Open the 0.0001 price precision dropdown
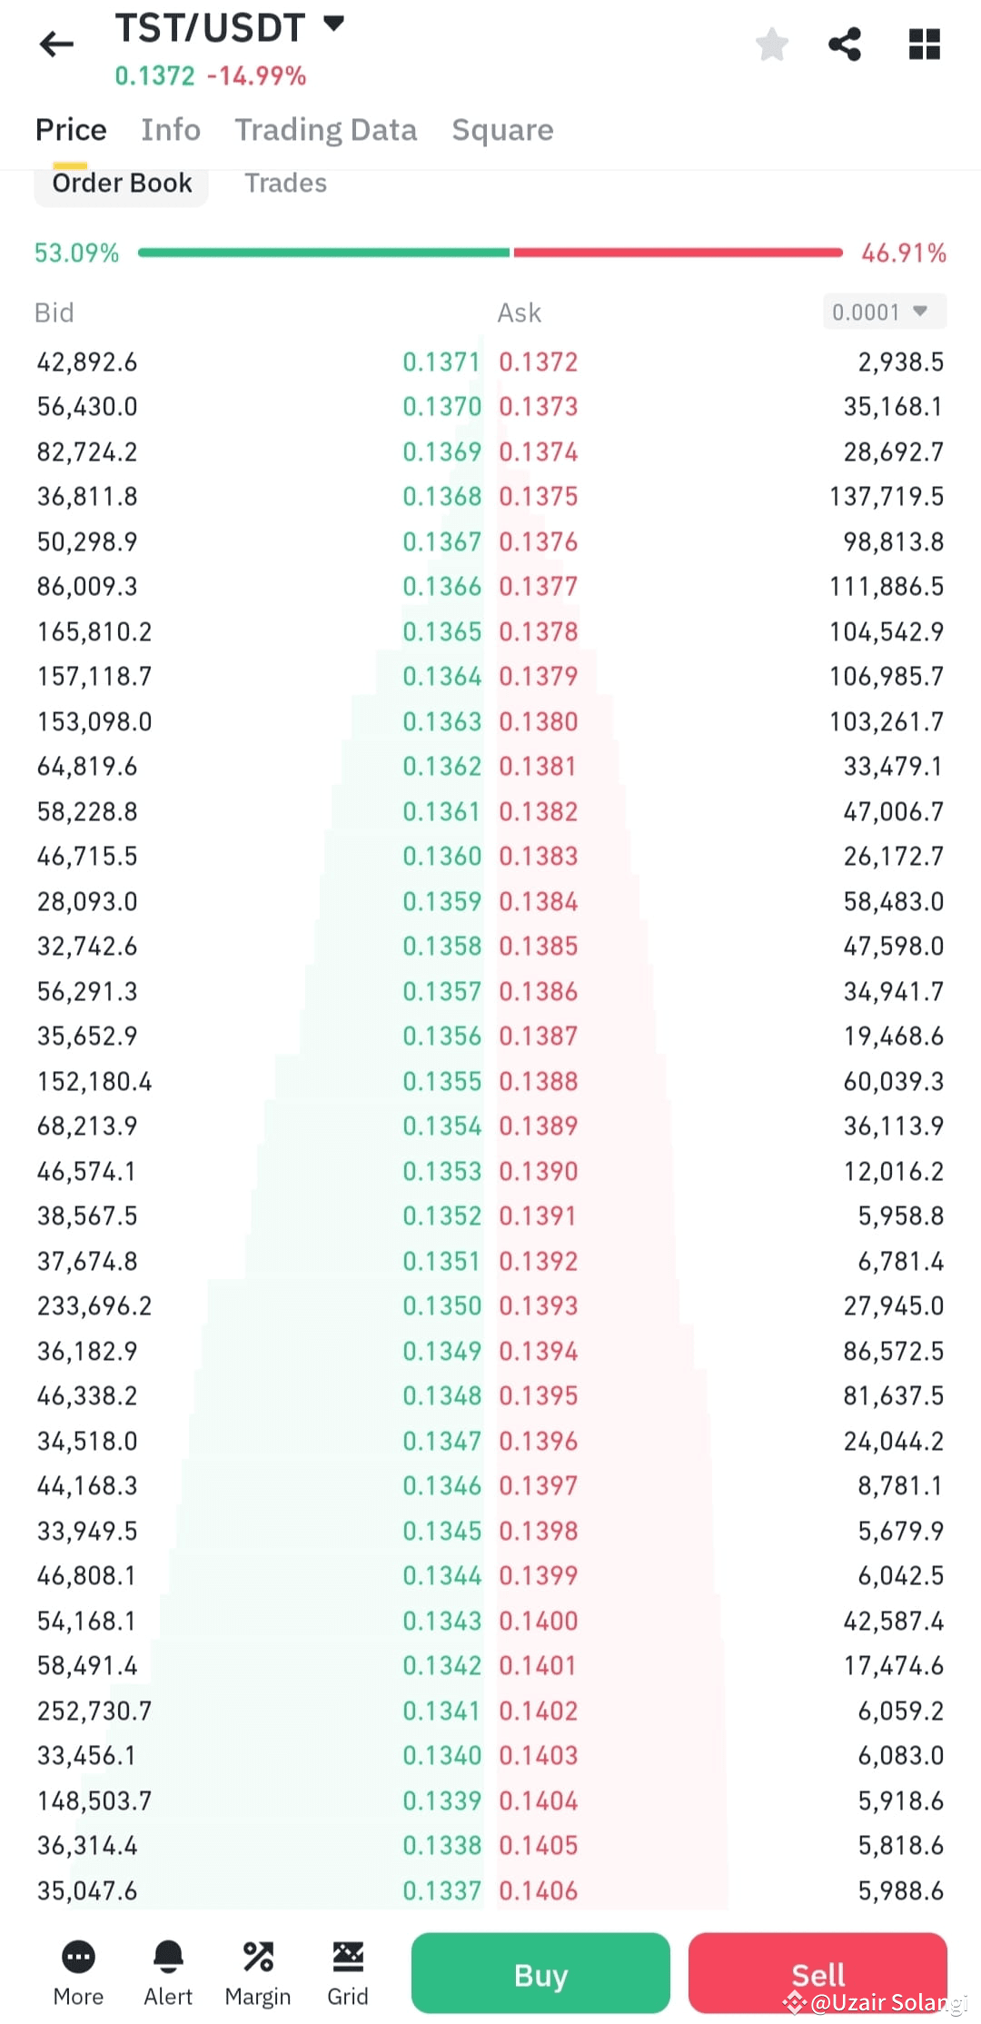The width and height of the screenshot is (981, 2024). tap(882, 312)
